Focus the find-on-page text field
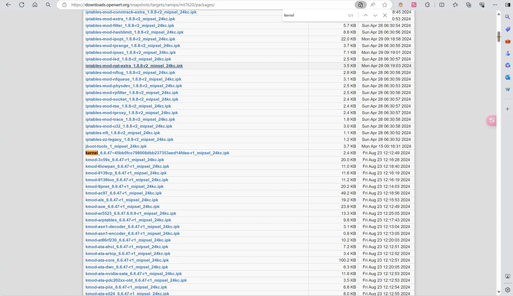The width and height of the screenshot is (513, 296). coord(313,15)
